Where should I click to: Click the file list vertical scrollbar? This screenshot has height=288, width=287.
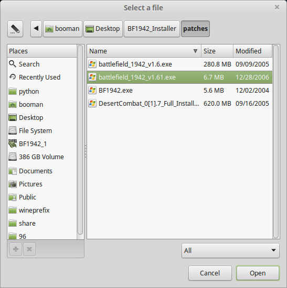(276, 141)
